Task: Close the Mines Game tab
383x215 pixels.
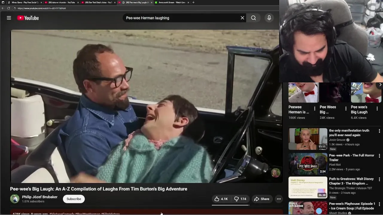Action: pos(41,2)
